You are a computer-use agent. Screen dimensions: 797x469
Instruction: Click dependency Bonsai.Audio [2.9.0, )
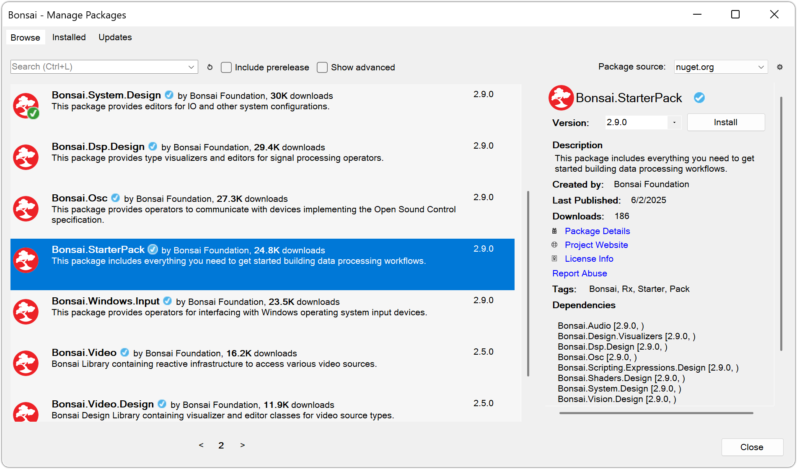(x=601, y=326)
